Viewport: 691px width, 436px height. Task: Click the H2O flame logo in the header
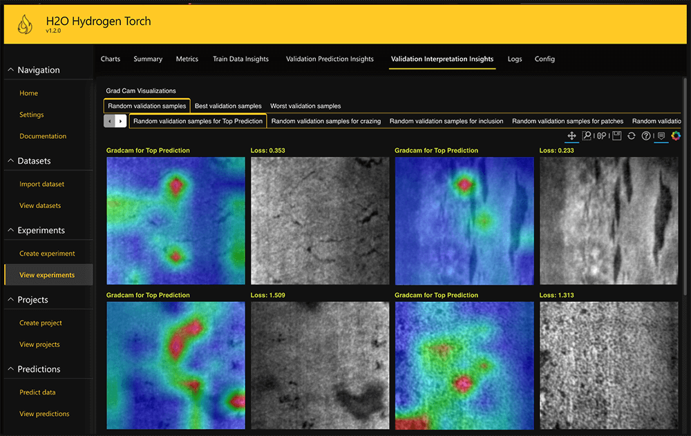coord(26,23)
